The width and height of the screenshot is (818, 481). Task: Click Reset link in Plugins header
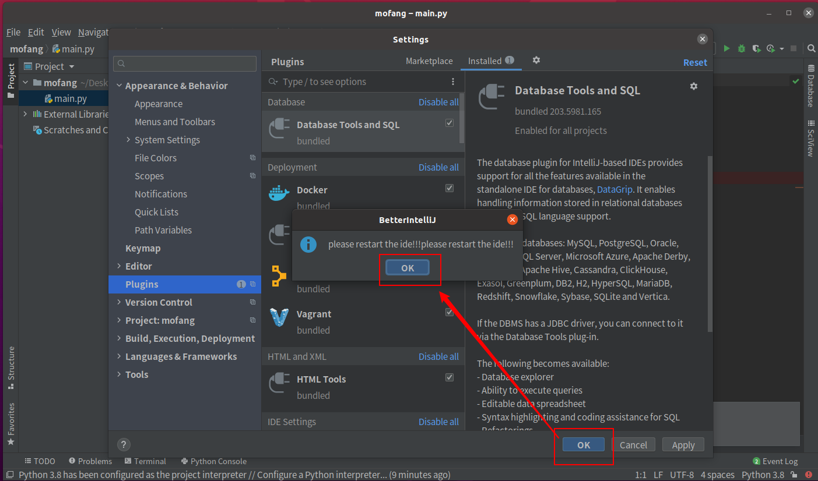[x=695, y=62]
